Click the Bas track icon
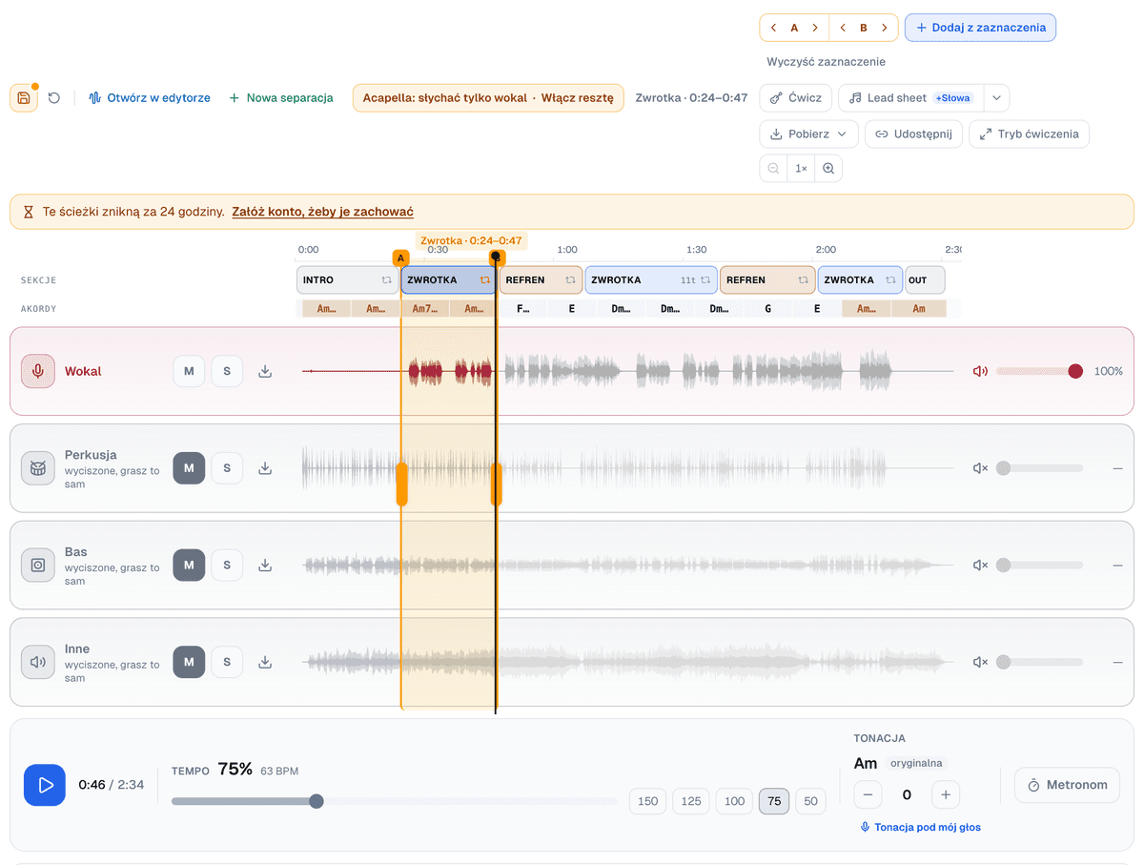1144x865 pixels. (38, 566)
